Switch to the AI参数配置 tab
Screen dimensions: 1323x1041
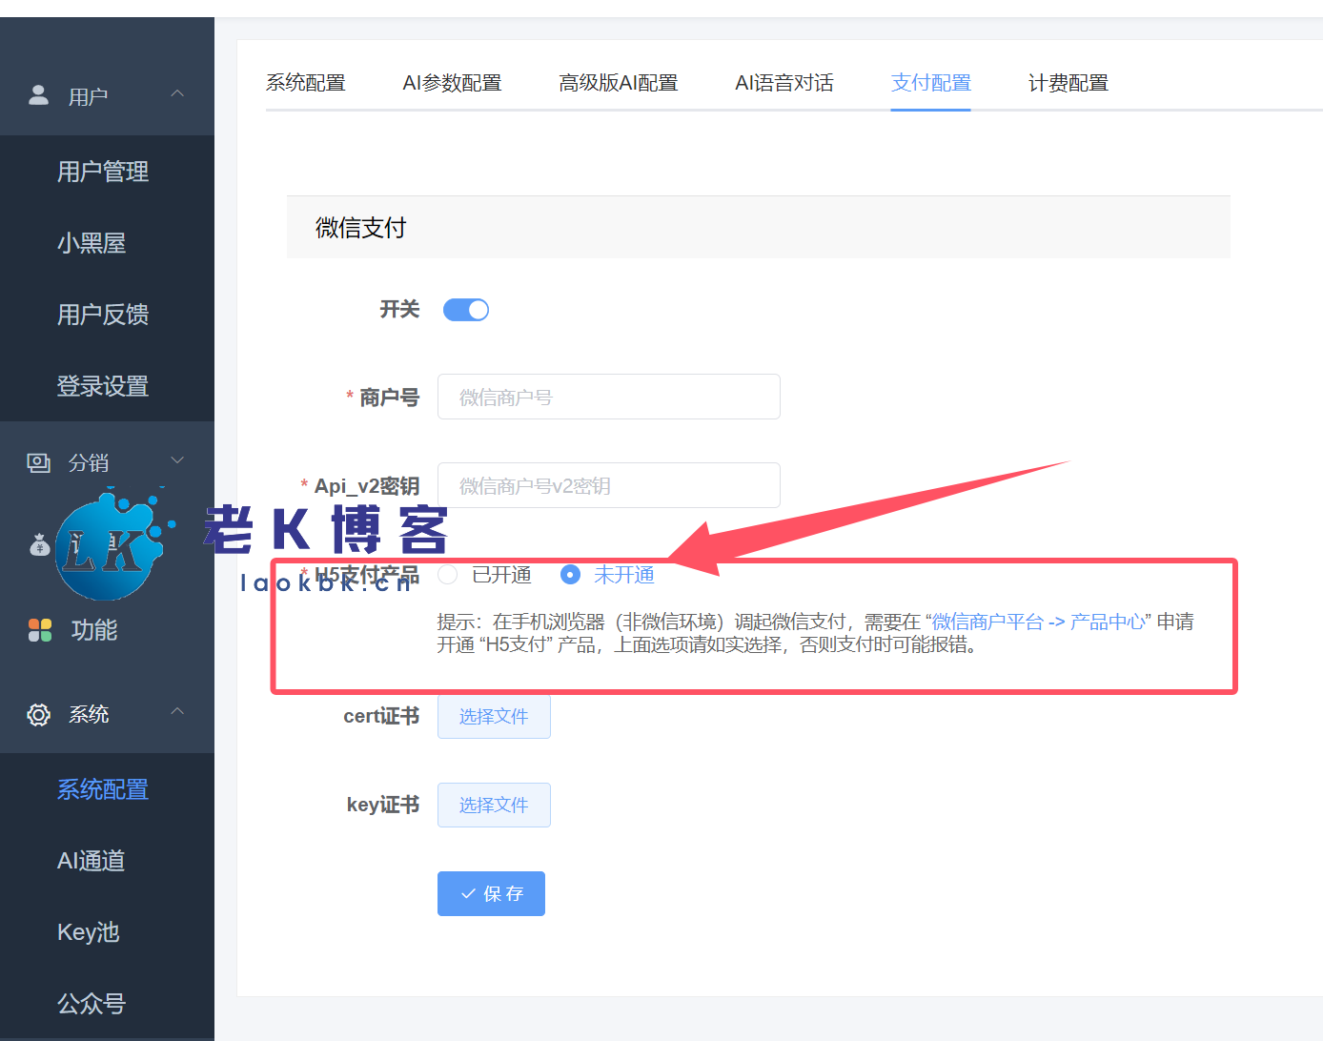(452, 83)
